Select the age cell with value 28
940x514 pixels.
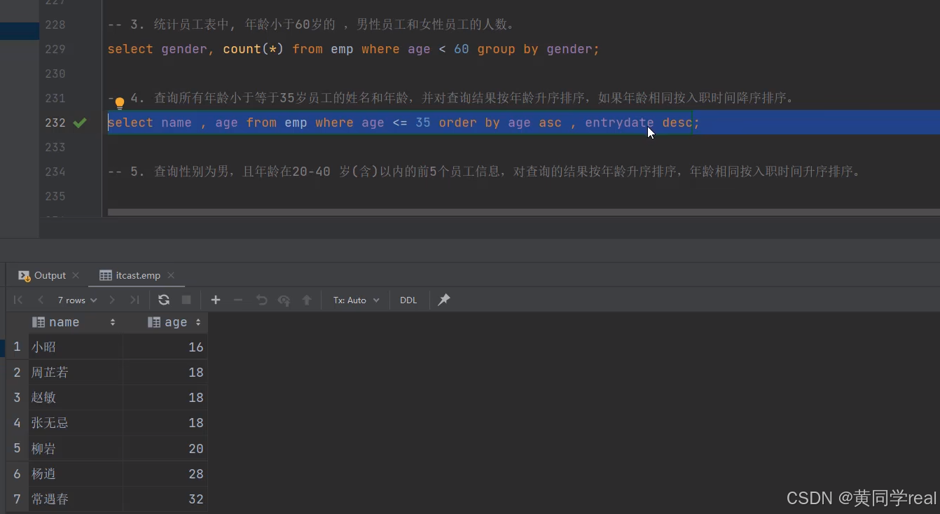click(x=165, y=474)
